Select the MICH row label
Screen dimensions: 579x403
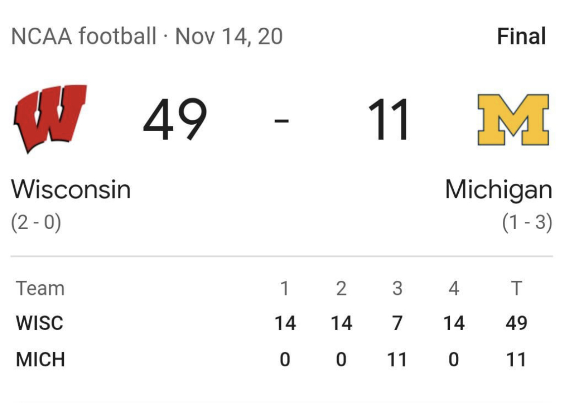(40, 359)
